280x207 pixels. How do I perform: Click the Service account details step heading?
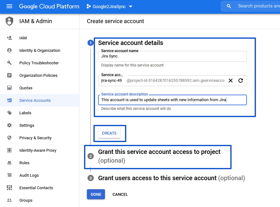[x=131, y=43]
